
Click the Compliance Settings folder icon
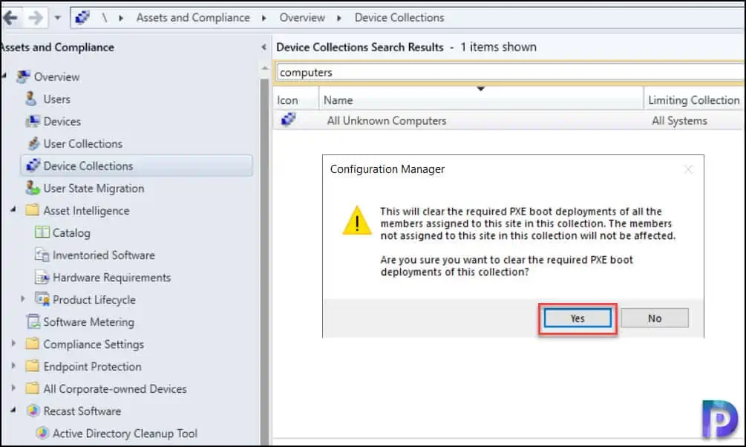[32, 344]
